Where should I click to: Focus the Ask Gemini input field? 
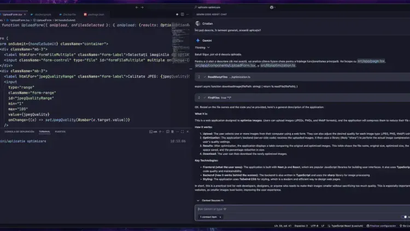302,209
